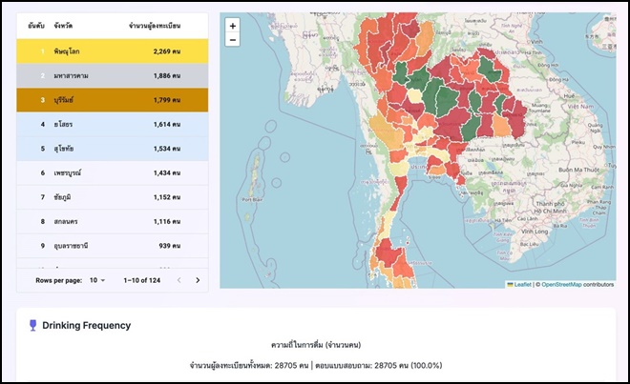Select the เพชรบูรณ์ row in table
This screenshot has height=384, width=630.
point(113,172)
